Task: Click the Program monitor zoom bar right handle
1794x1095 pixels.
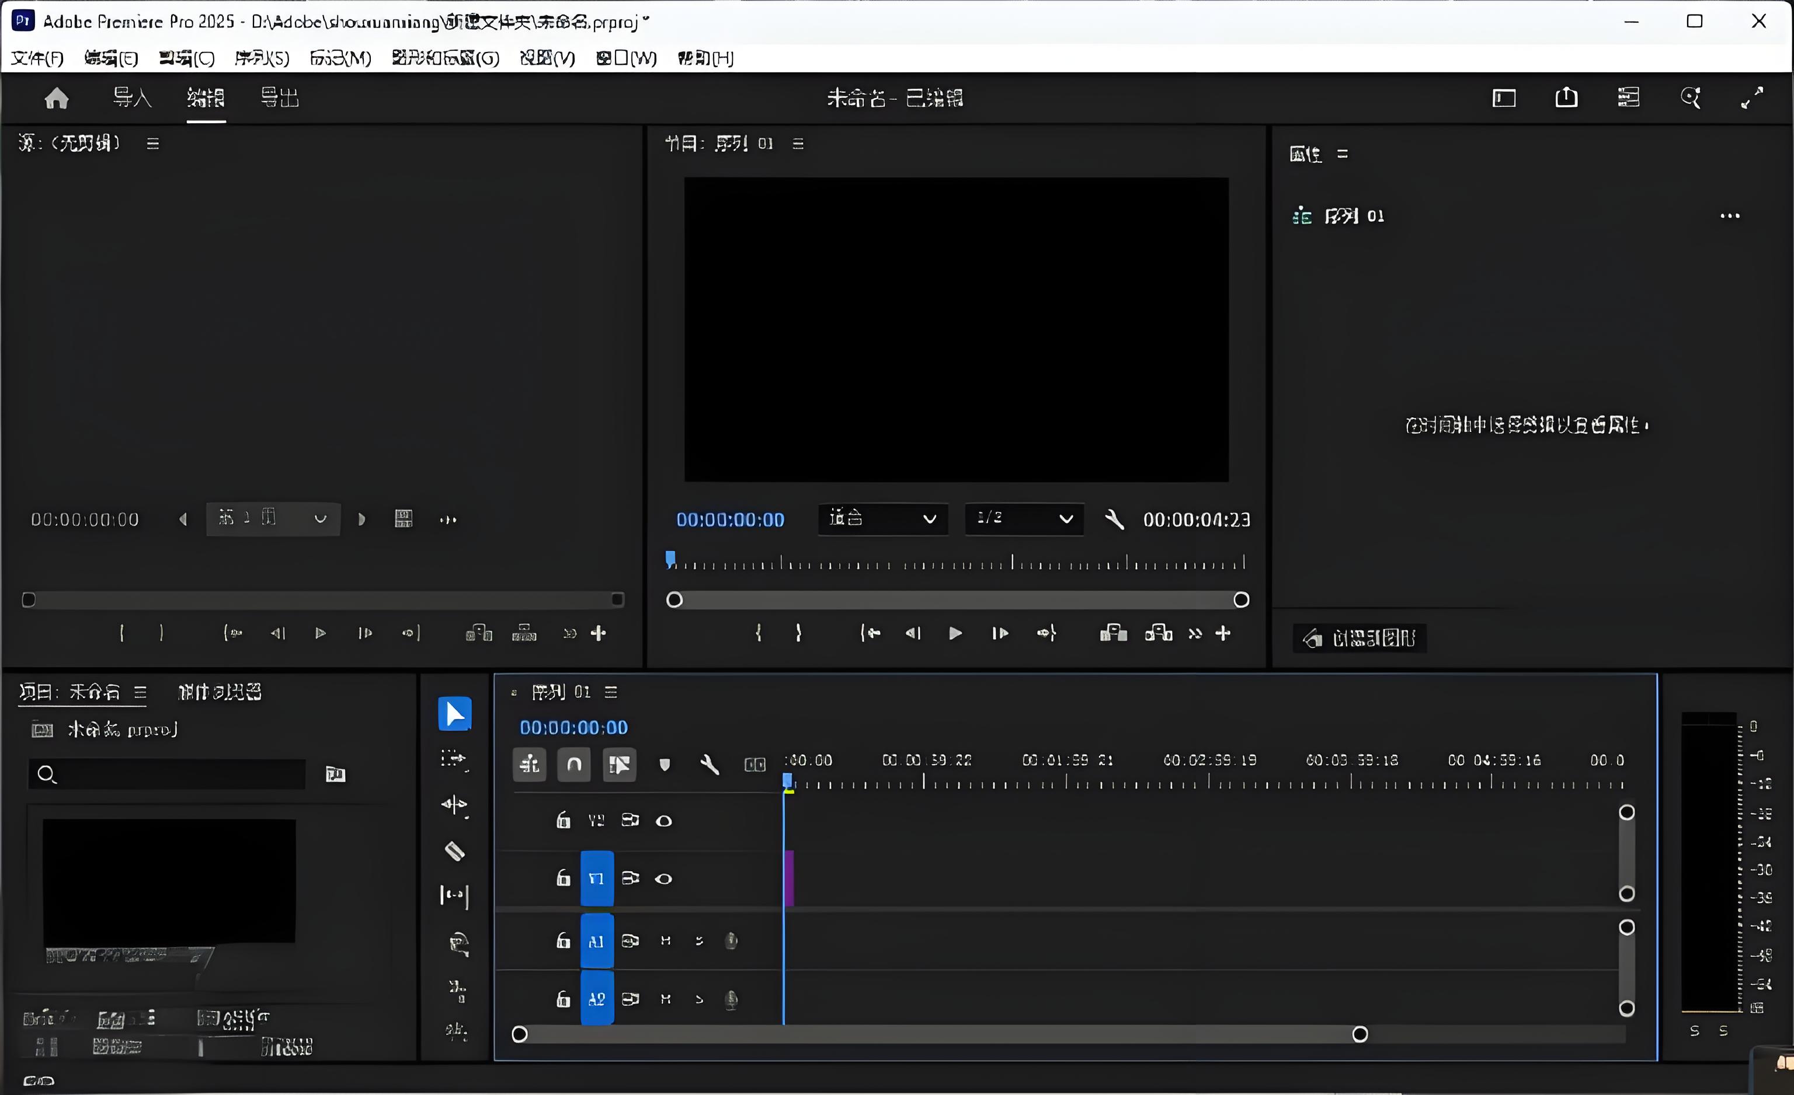Action: [x=1242, y=599]
